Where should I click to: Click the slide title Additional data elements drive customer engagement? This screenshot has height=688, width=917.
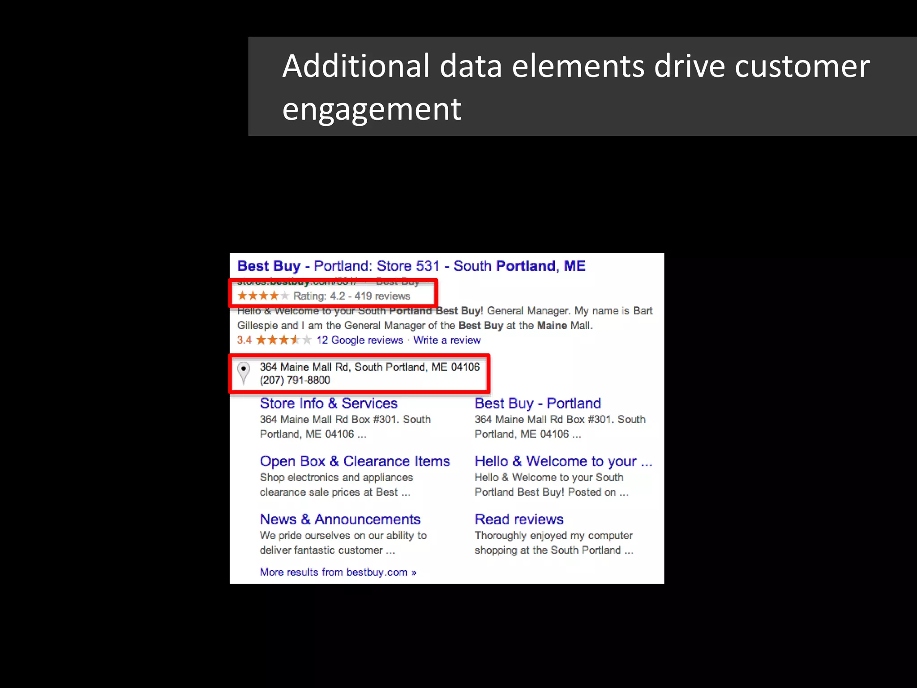(576, 87)
